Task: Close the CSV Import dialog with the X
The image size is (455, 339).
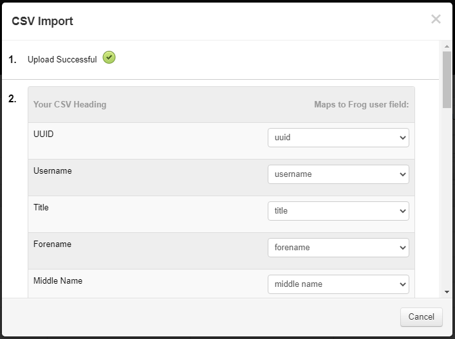Action: [x=436, y=19]
